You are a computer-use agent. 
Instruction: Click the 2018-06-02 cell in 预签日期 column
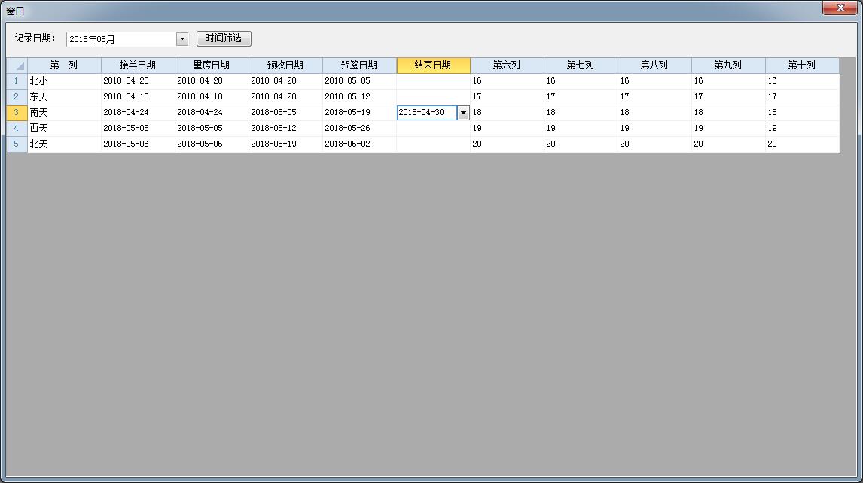point(359,144)
